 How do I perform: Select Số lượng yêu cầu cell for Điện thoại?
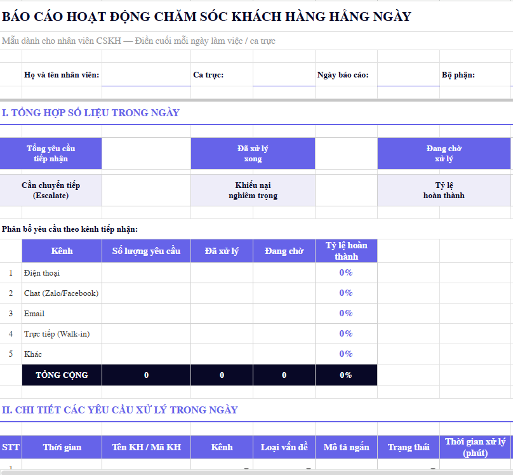click(146, 273)
